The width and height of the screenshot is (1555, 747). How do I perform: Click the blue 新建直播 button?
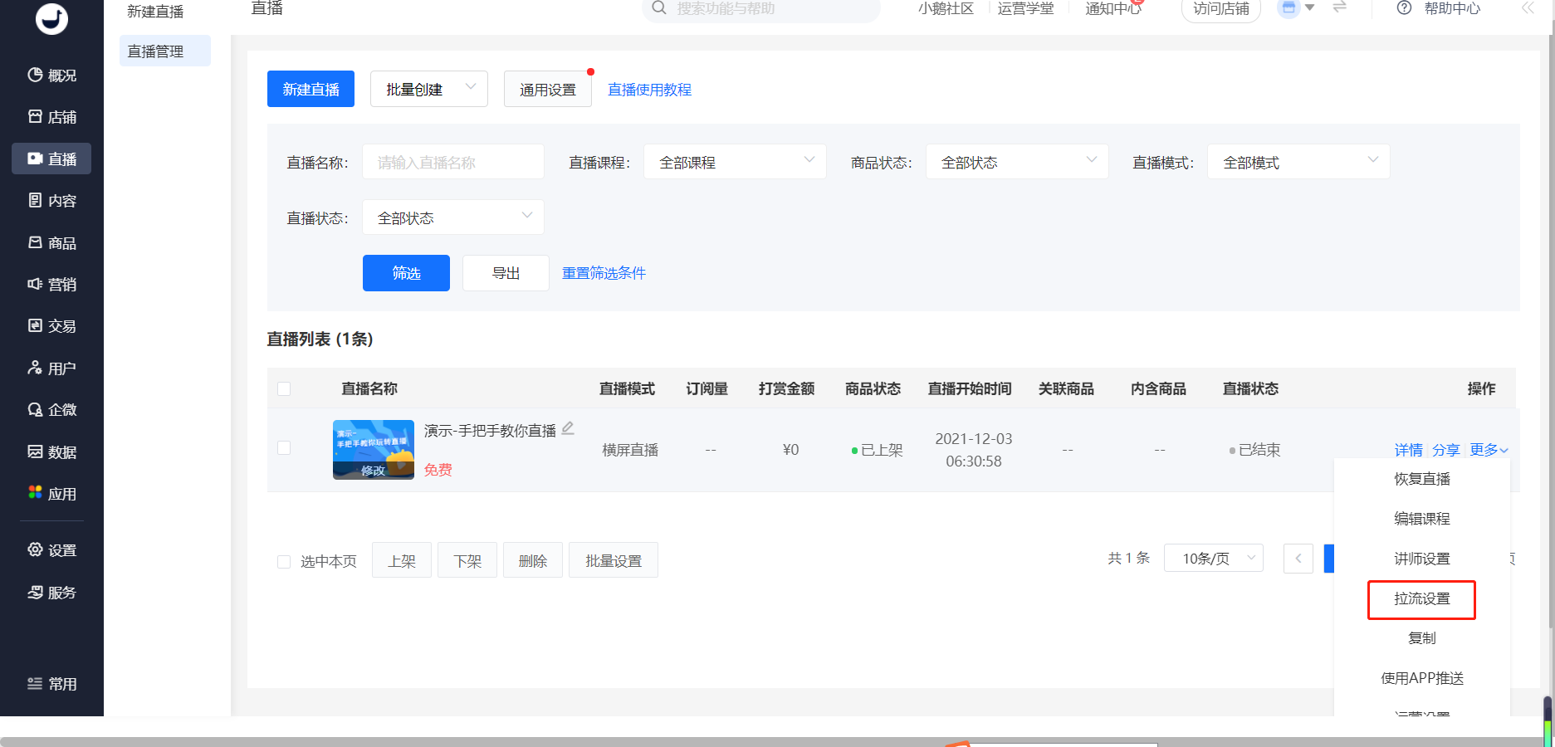point(311,89)
